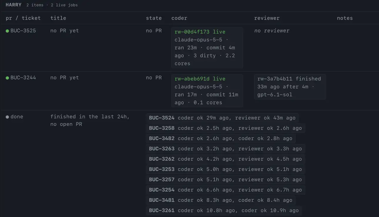Click the 'coder' column header
The width and height of the screenshot is (379, 217).
(x=179, y=18)
